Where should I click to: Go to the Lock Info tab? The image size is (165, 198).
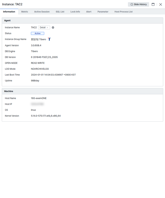click(x=75, y=12)
